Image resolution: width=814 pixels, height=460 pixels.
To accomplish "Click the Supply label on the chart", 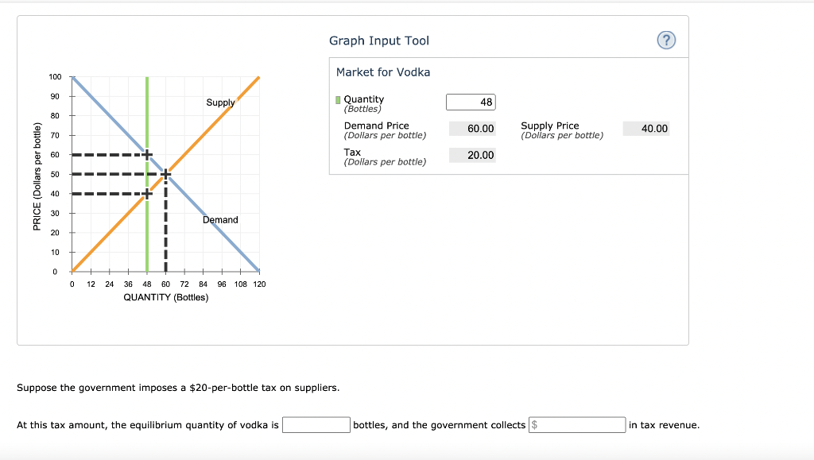I will click(220, 102).
